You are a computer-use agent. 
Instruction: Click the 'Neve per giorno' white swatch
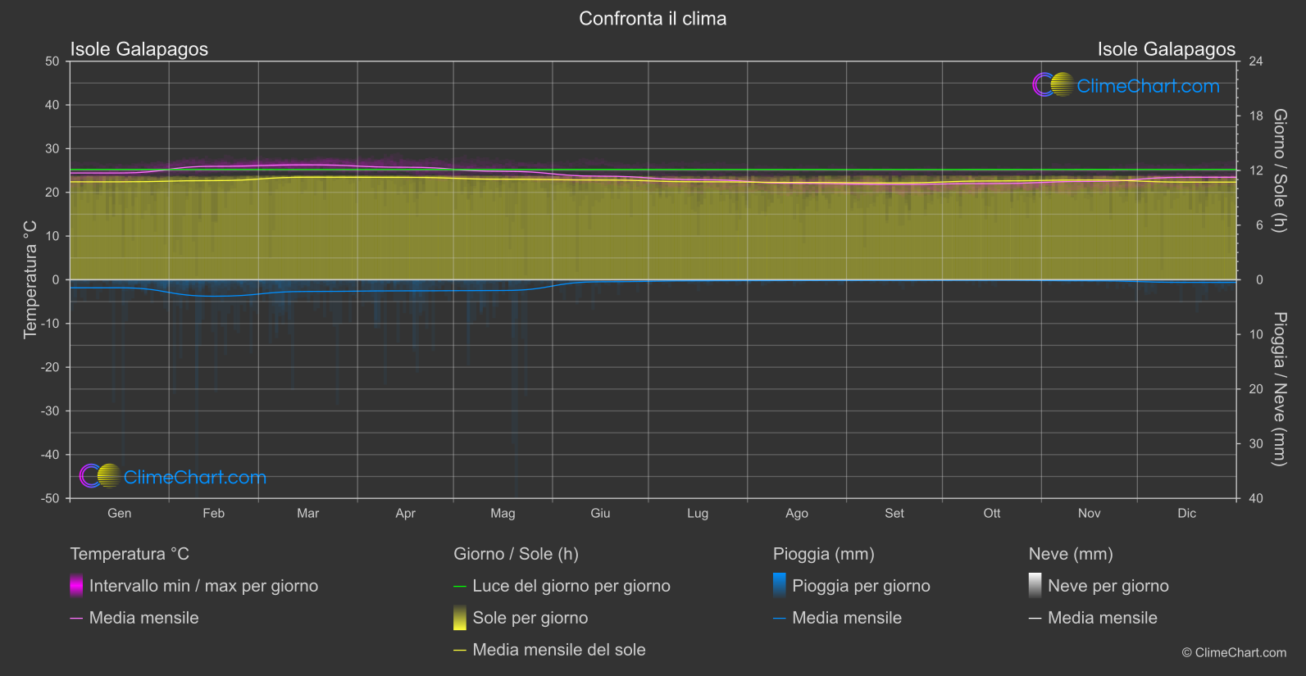(1035, 586)
